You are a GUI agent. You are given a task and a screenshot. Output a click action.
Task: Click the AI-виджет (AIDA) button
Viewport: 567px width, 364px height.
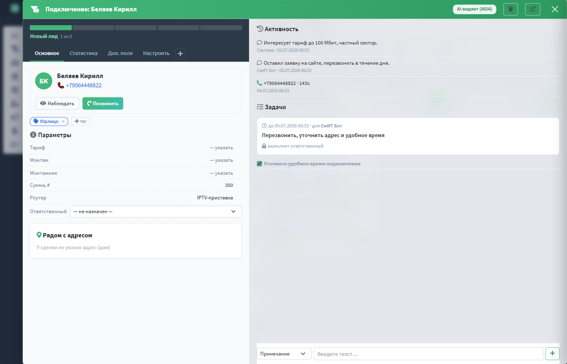coord(475,9)
